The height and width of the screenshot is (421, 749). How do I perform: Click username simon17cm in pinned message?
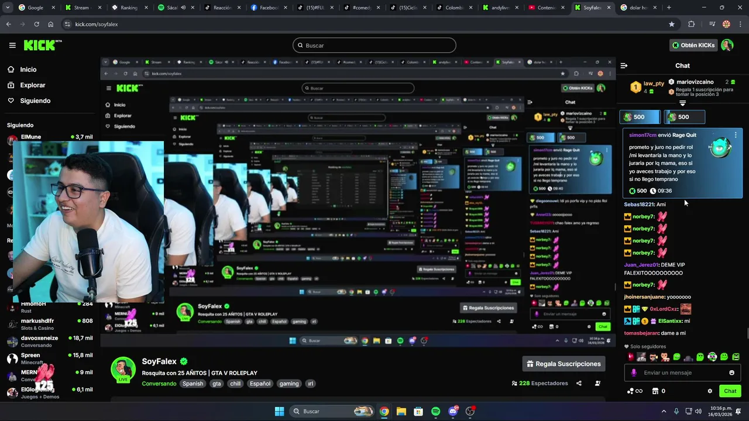coord(643,135)
